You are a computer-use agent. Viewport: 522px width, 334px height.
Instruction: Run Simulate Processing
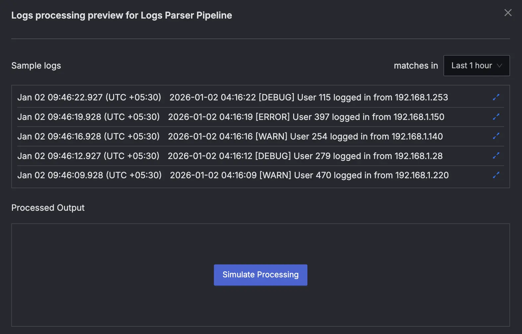[x=260, y=275]
